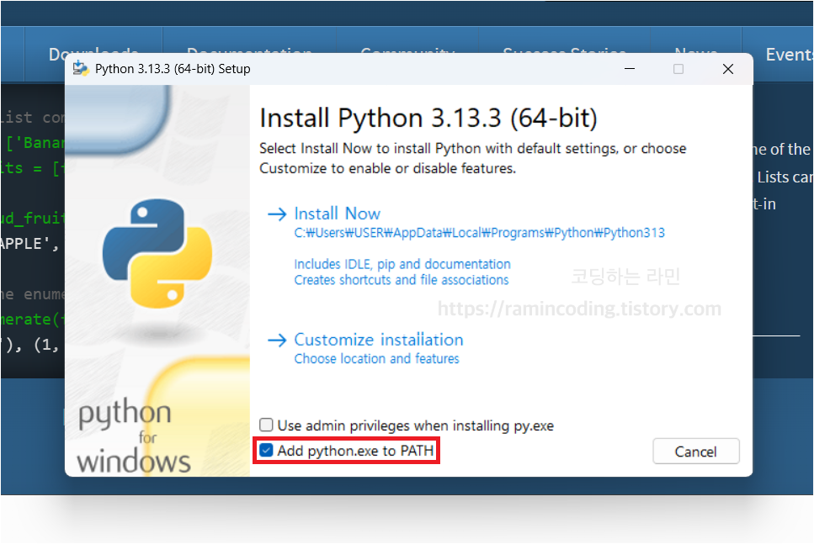814x544 pixels.
Task: Click 'Python 3.13.3 (64-bit) Setup' title text
Action: (173, 69)
